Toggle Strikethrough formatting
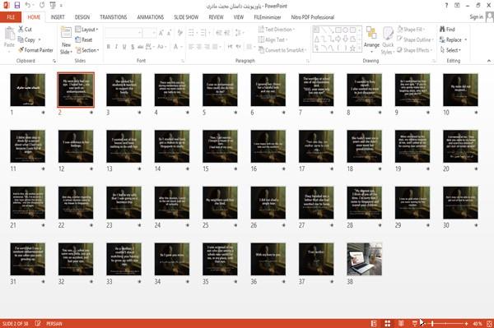494x328 pixels. tap(141, 47)
